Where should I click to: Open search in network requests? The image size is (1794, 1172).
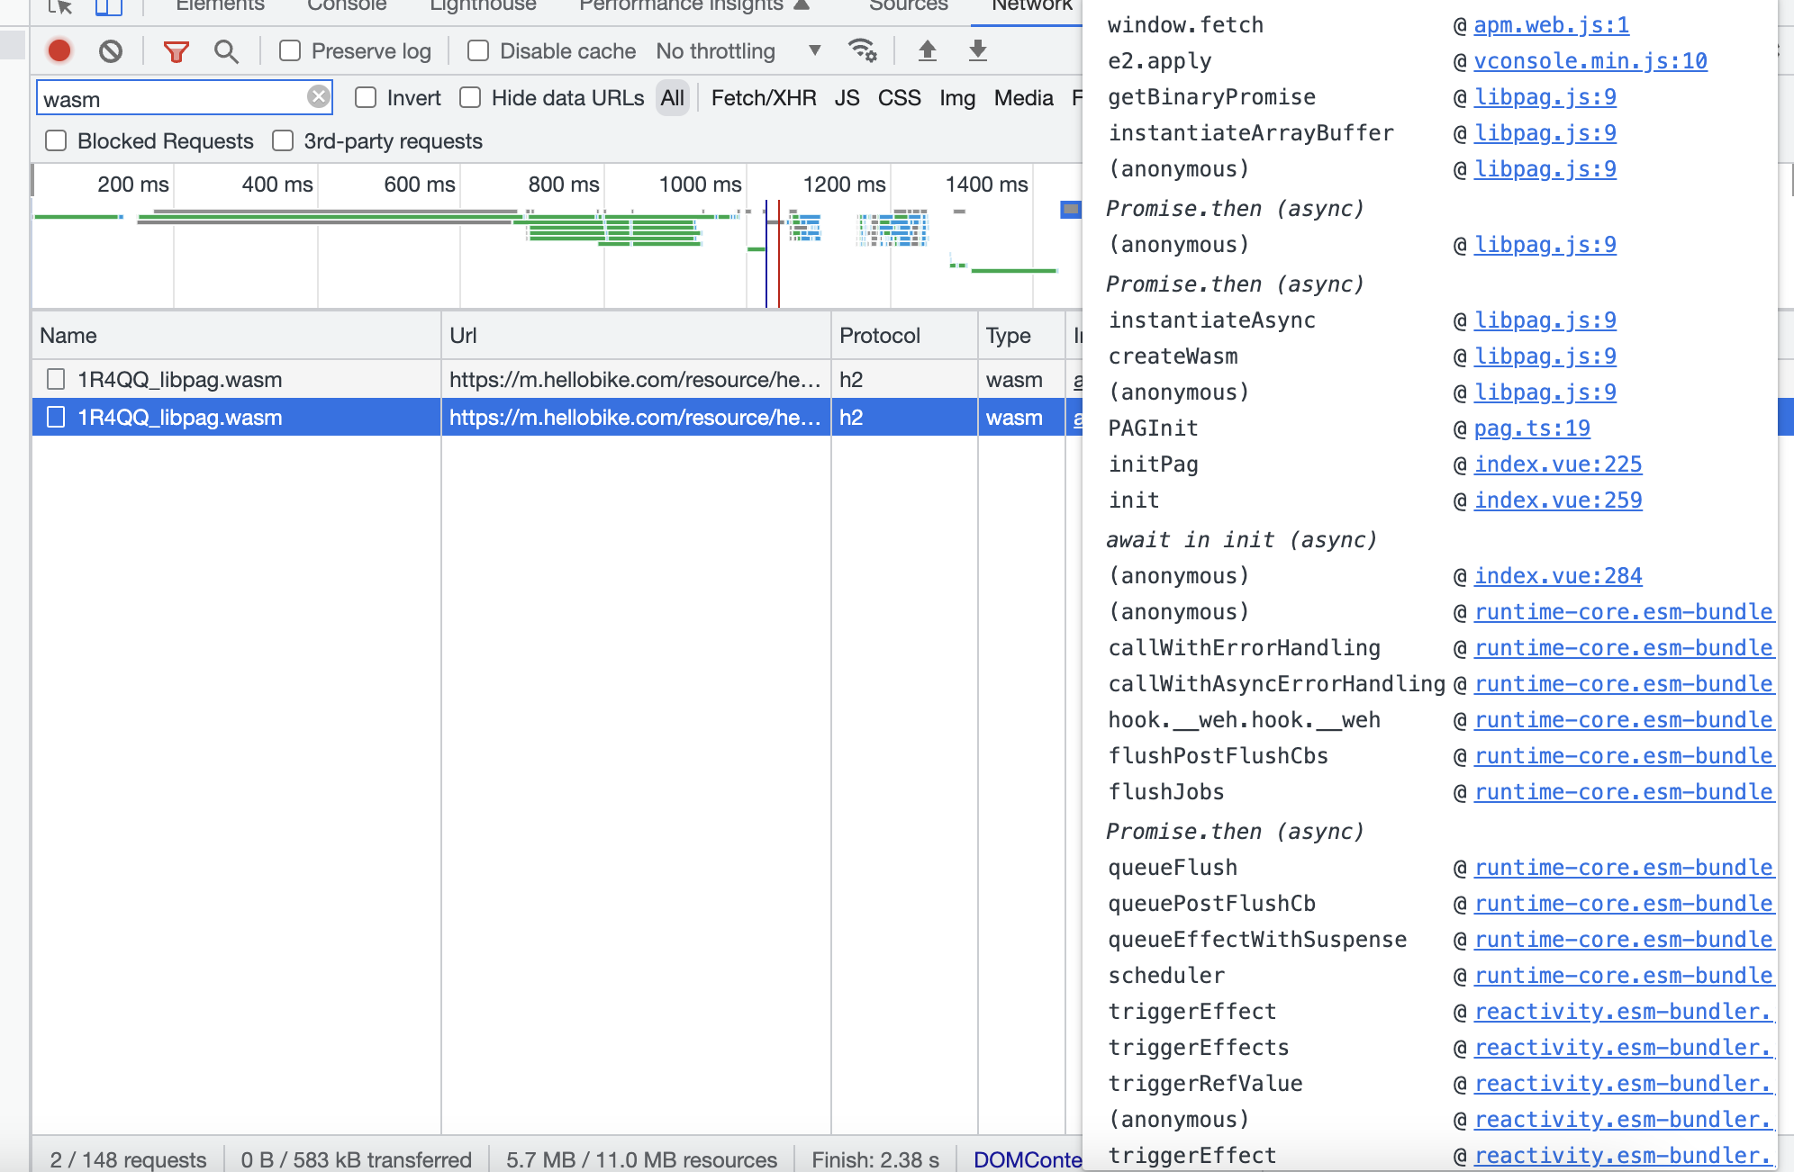pyautogui.click(x=225, y=51)
